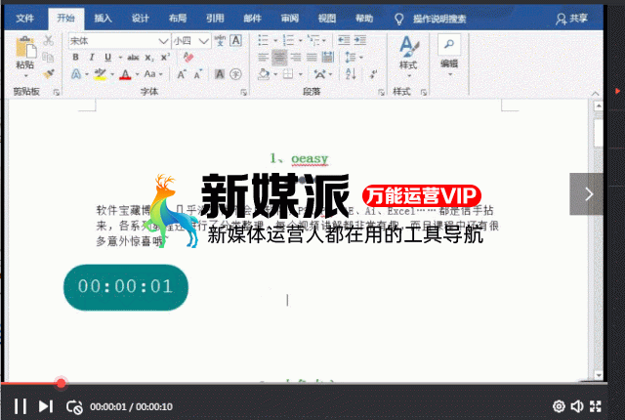Pause the video playback
The height and width of the screenshot is (420, 625).
point(21,406)
